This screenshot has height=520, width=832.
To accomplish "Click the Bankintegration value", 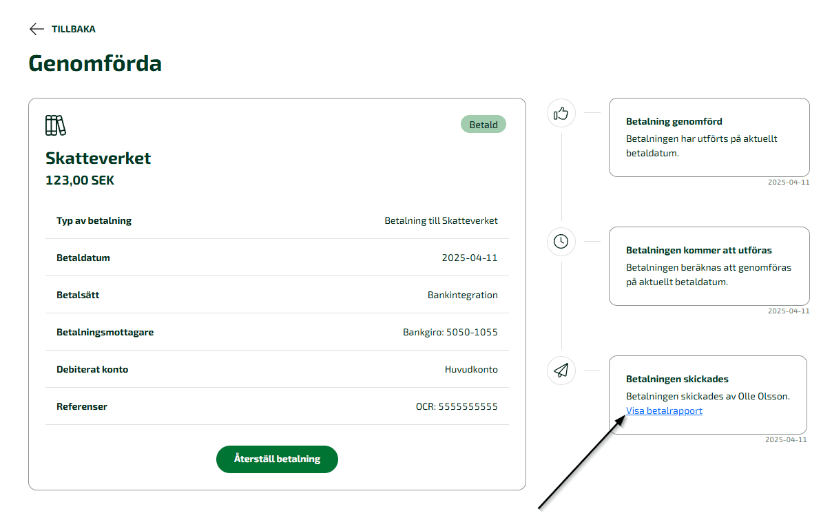I will 463,295.
